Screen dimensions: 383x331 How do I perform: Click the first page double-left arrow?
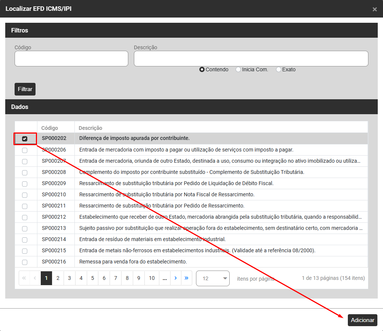24,278
